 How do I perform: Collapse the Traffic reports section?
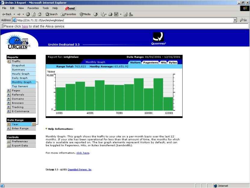pyautogui.click(x=9, y=61)
